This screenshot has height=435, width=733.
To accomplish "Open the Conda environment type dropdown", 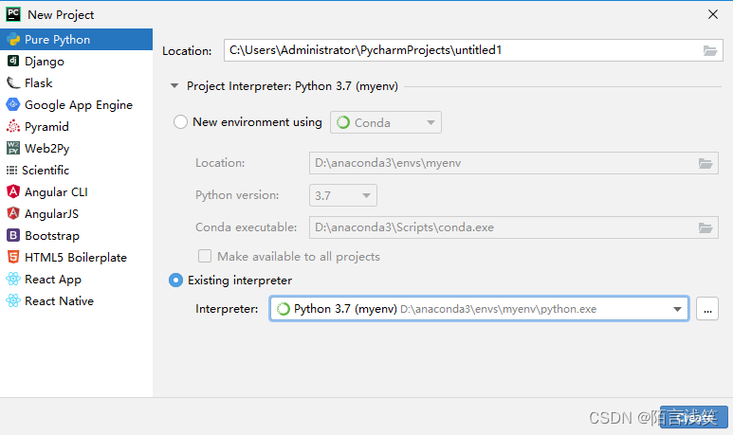I will pos(386,122).
